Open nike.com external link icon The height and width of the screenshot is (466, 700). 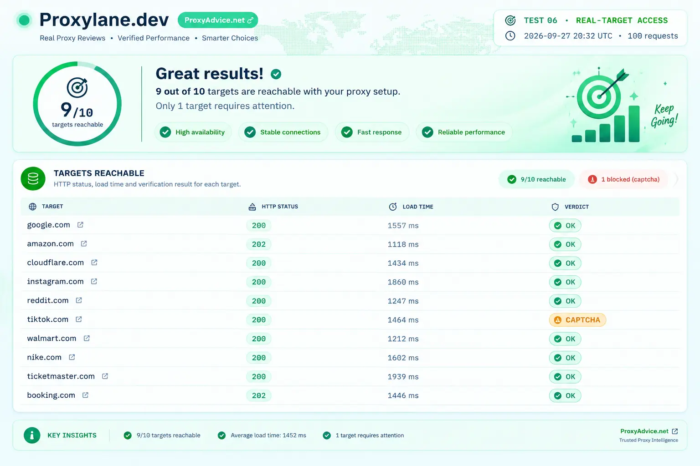click(x=72, y=357)
